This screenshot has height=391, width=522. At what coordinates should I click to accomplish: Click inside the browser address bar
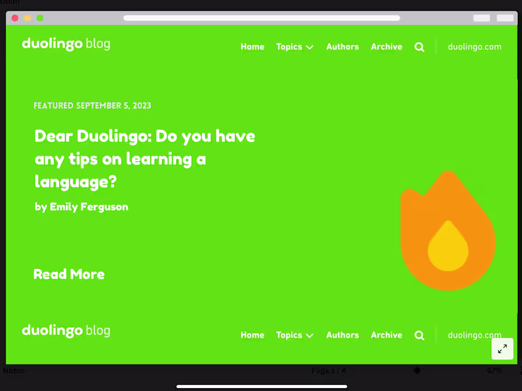[x=262, y=18]
